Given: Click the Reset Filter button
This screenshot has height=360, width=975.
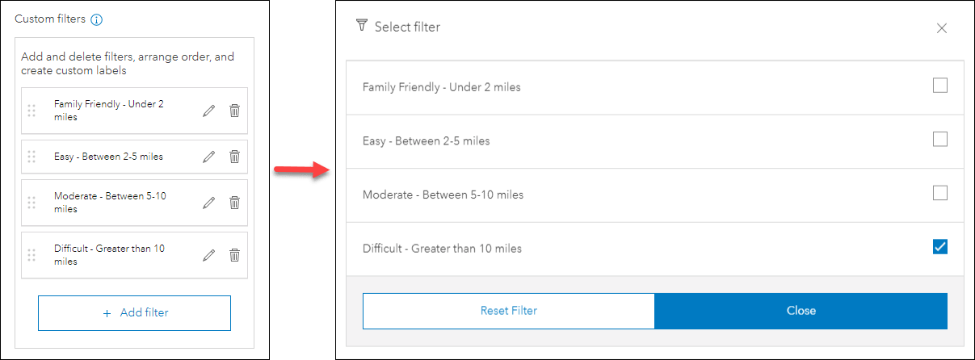Looking at the screenshot, I should [x=508, y=311].
